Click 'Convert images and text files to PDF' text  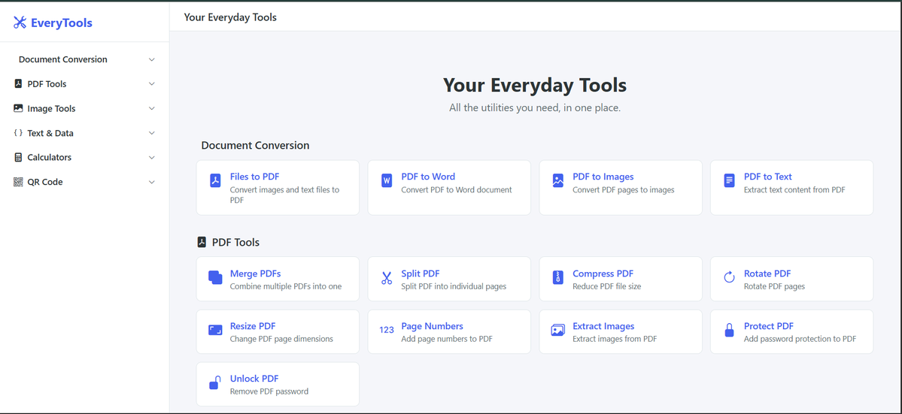coord(285,195)
